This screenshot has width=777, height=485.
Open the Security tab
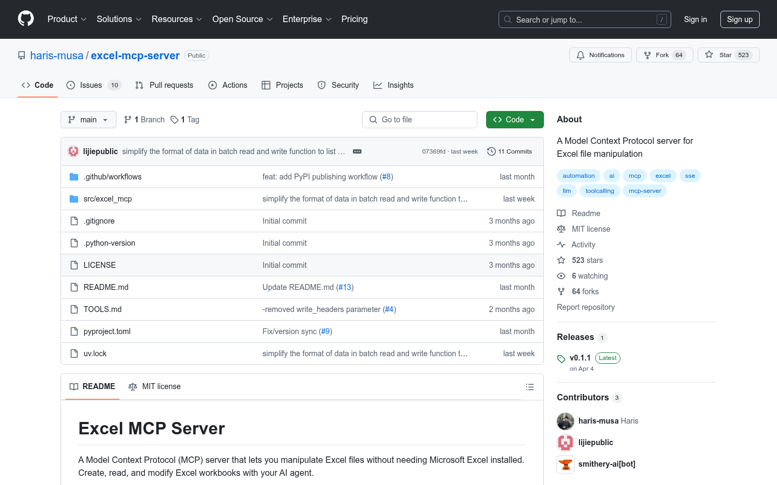coord(338,85)
